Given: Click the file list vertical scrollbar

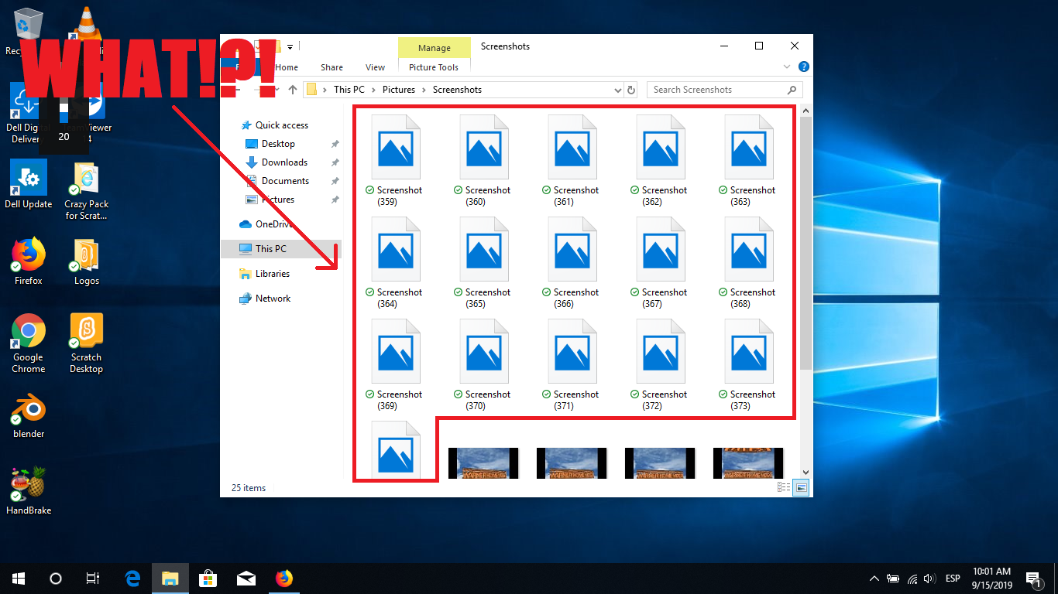Looking at the screenshot, I should pyautogui.click(x=806, y=243).
